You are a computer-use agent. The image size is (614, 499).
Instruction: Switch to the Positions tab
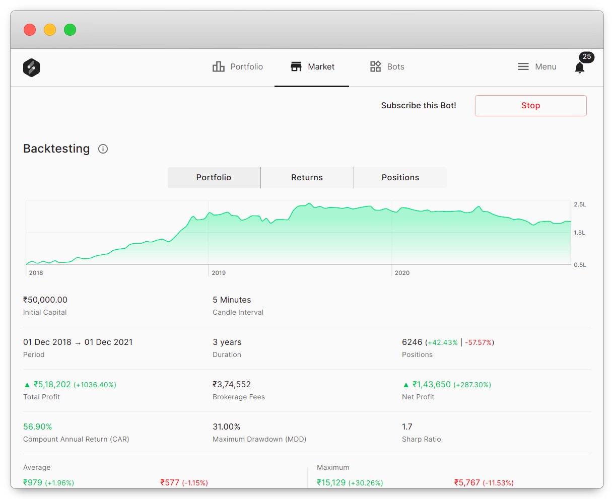pyautogui.click(x=400, y=177)
